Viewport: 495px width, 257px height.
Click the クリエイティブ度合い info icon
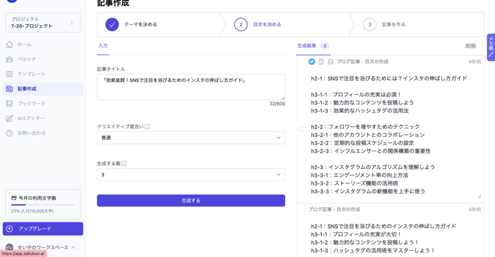147,127
